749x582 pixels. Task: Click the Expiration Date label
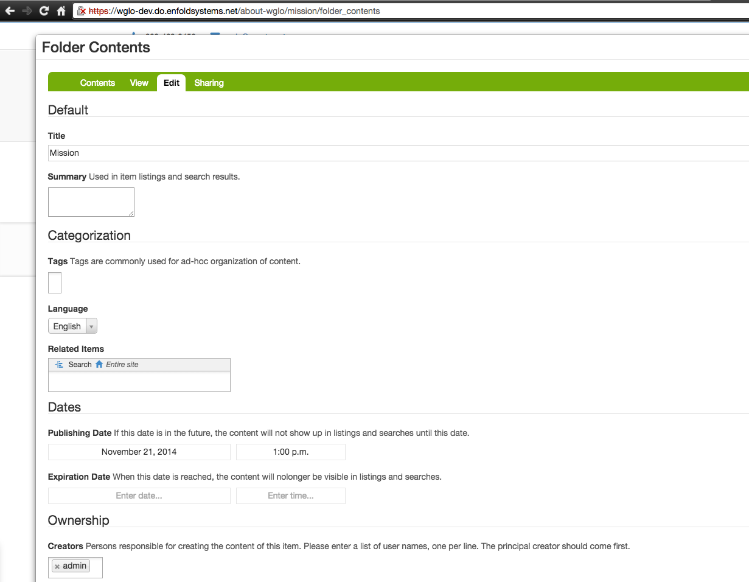[x=79, y=477]
